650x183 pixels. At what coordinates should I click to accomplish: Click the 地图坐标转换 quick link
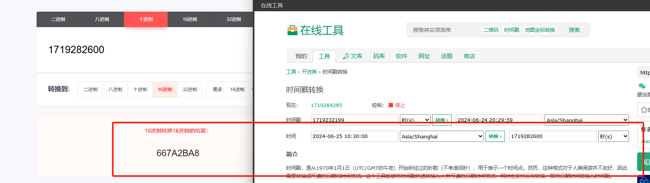click(x=540, y=30)
